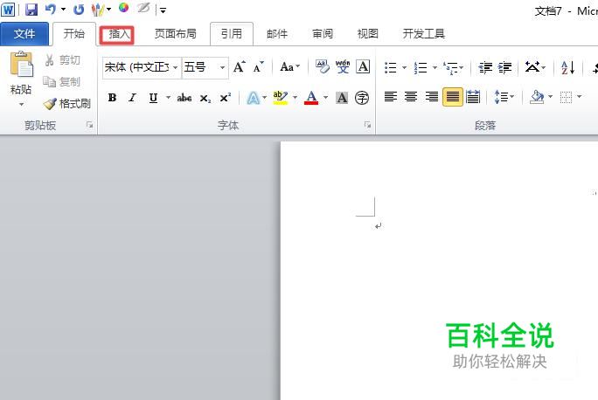This screenshot has width=598, height=400.
Task: Apply strikethrough with the abc icon
Action: point(184,98)
